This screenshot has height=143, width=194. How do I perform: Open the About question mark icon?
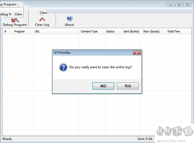tap(70, 18)
